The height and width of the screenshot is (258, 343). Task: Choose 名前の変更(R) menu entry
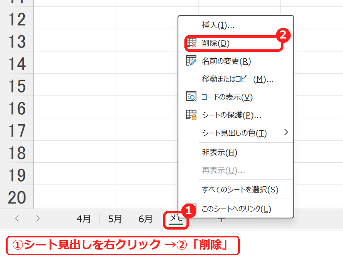pos(236,61)
